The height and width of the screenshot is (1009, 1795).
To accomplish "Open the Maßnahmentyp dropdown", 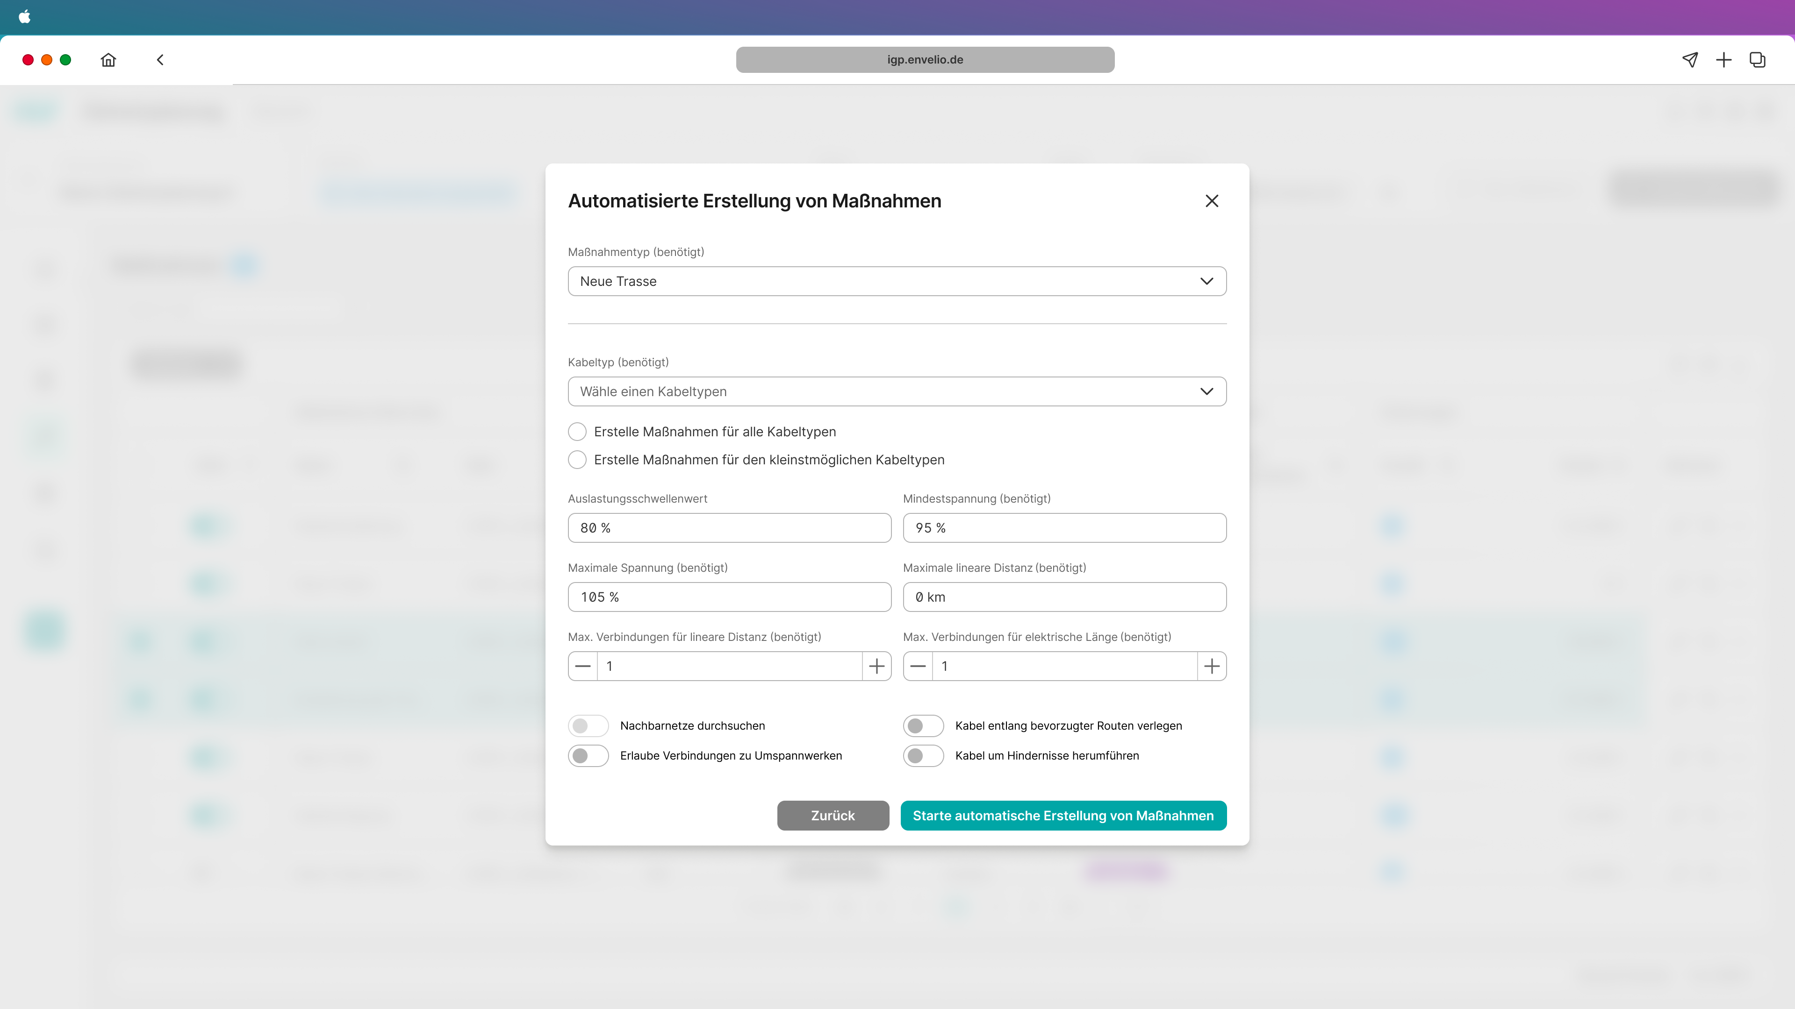I will 897,281.
